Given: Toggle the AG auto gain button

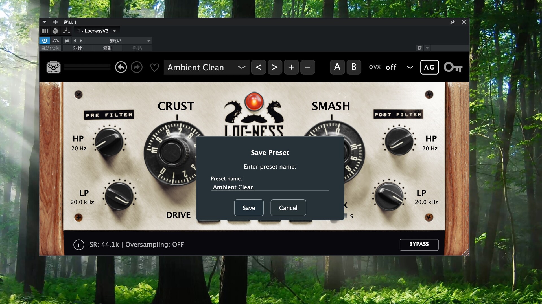Looking at the screenshot, I should (429, 67).
